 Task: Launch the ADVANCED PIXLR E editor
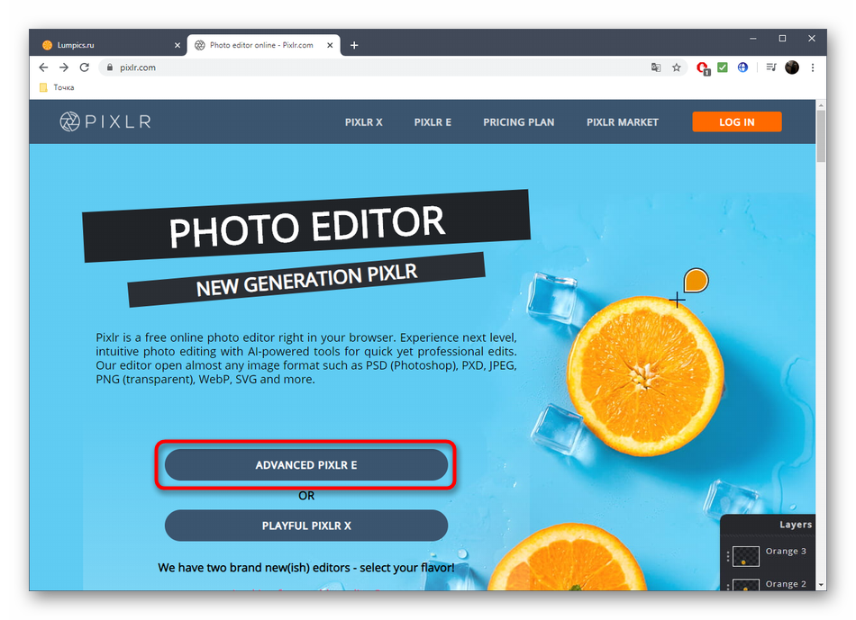[306, 465]
